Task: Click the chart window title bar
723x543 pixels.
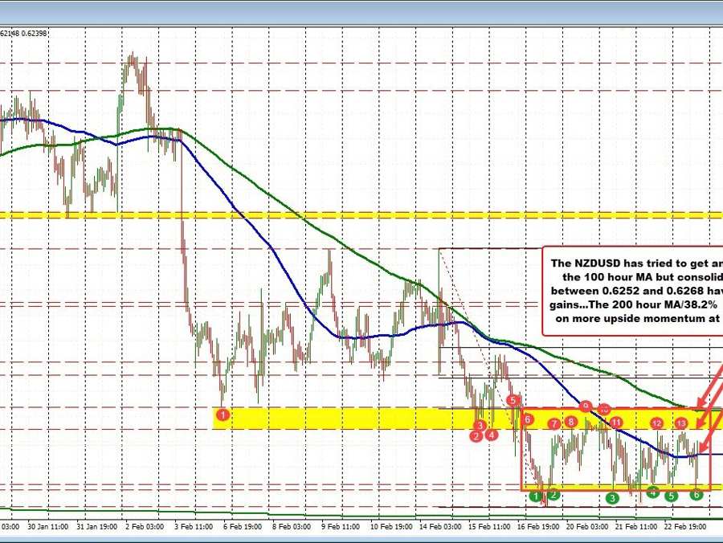Action: pos(361,10)
